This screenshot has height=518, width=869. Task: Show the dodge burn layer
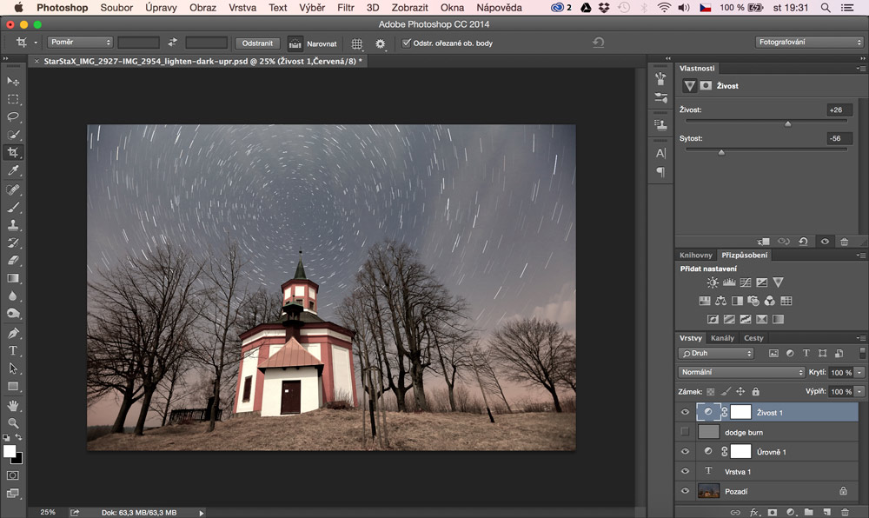tap(685, 432)
